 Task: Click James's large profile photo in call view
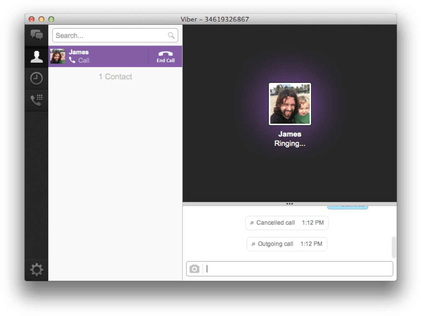(290, 104)
